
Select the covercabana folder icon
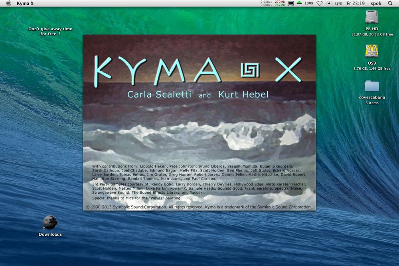pos(372,86)
